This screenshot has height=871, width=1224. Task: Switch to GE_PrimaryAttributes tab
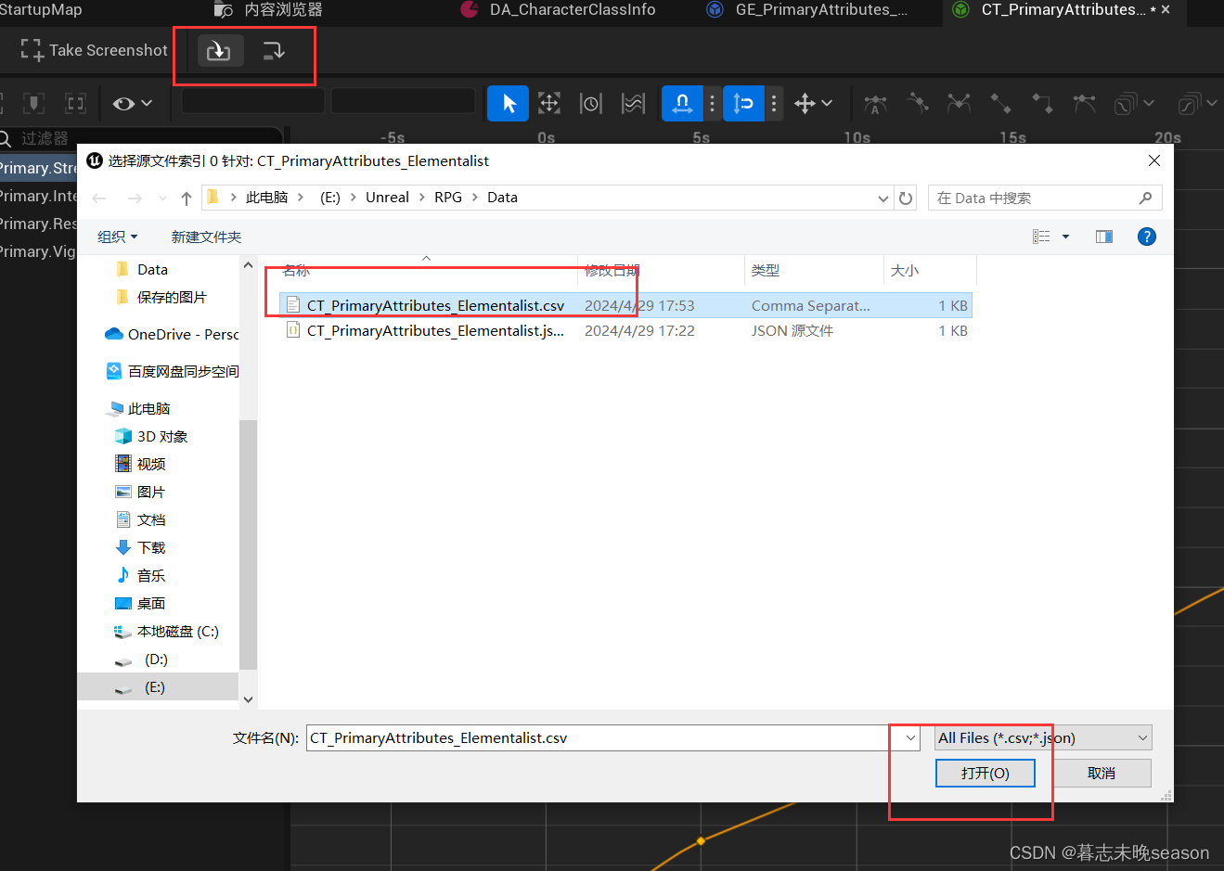[807, 10]
